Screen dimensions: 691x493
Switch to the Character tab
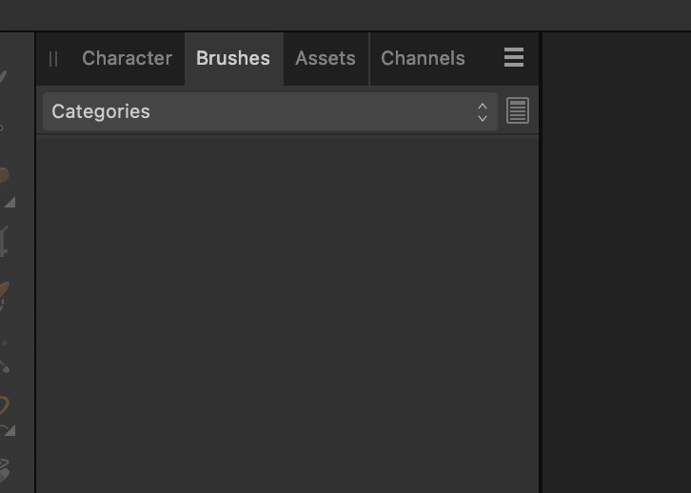click(127, 58)
